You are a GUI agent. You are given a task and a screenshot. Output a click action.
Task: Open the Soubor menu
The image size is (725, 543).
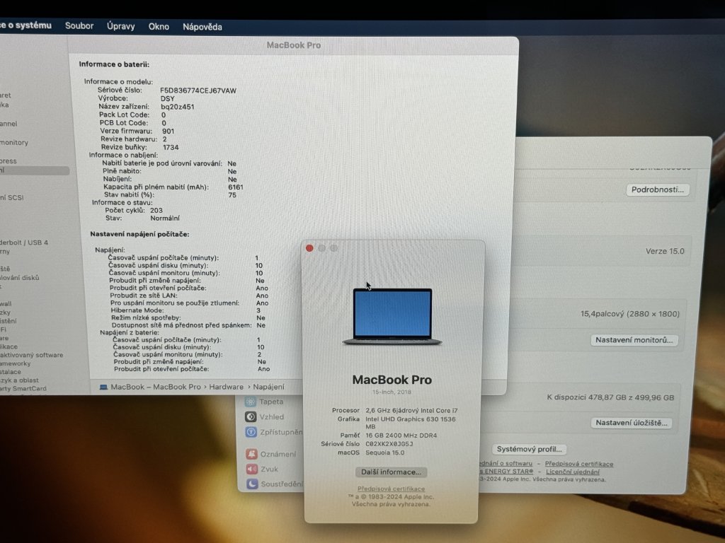click(x=79, y=26)
